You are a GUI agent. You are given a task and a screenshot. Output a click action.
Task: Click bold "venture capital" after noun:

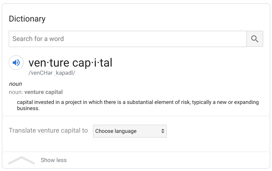pyautogui.click(x=43, y=92)
